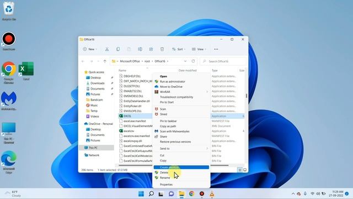The width and height of the screenshot is (353, 199).
Task: Switch to large thumbnails view icon
Action: [x=245, y=170]
